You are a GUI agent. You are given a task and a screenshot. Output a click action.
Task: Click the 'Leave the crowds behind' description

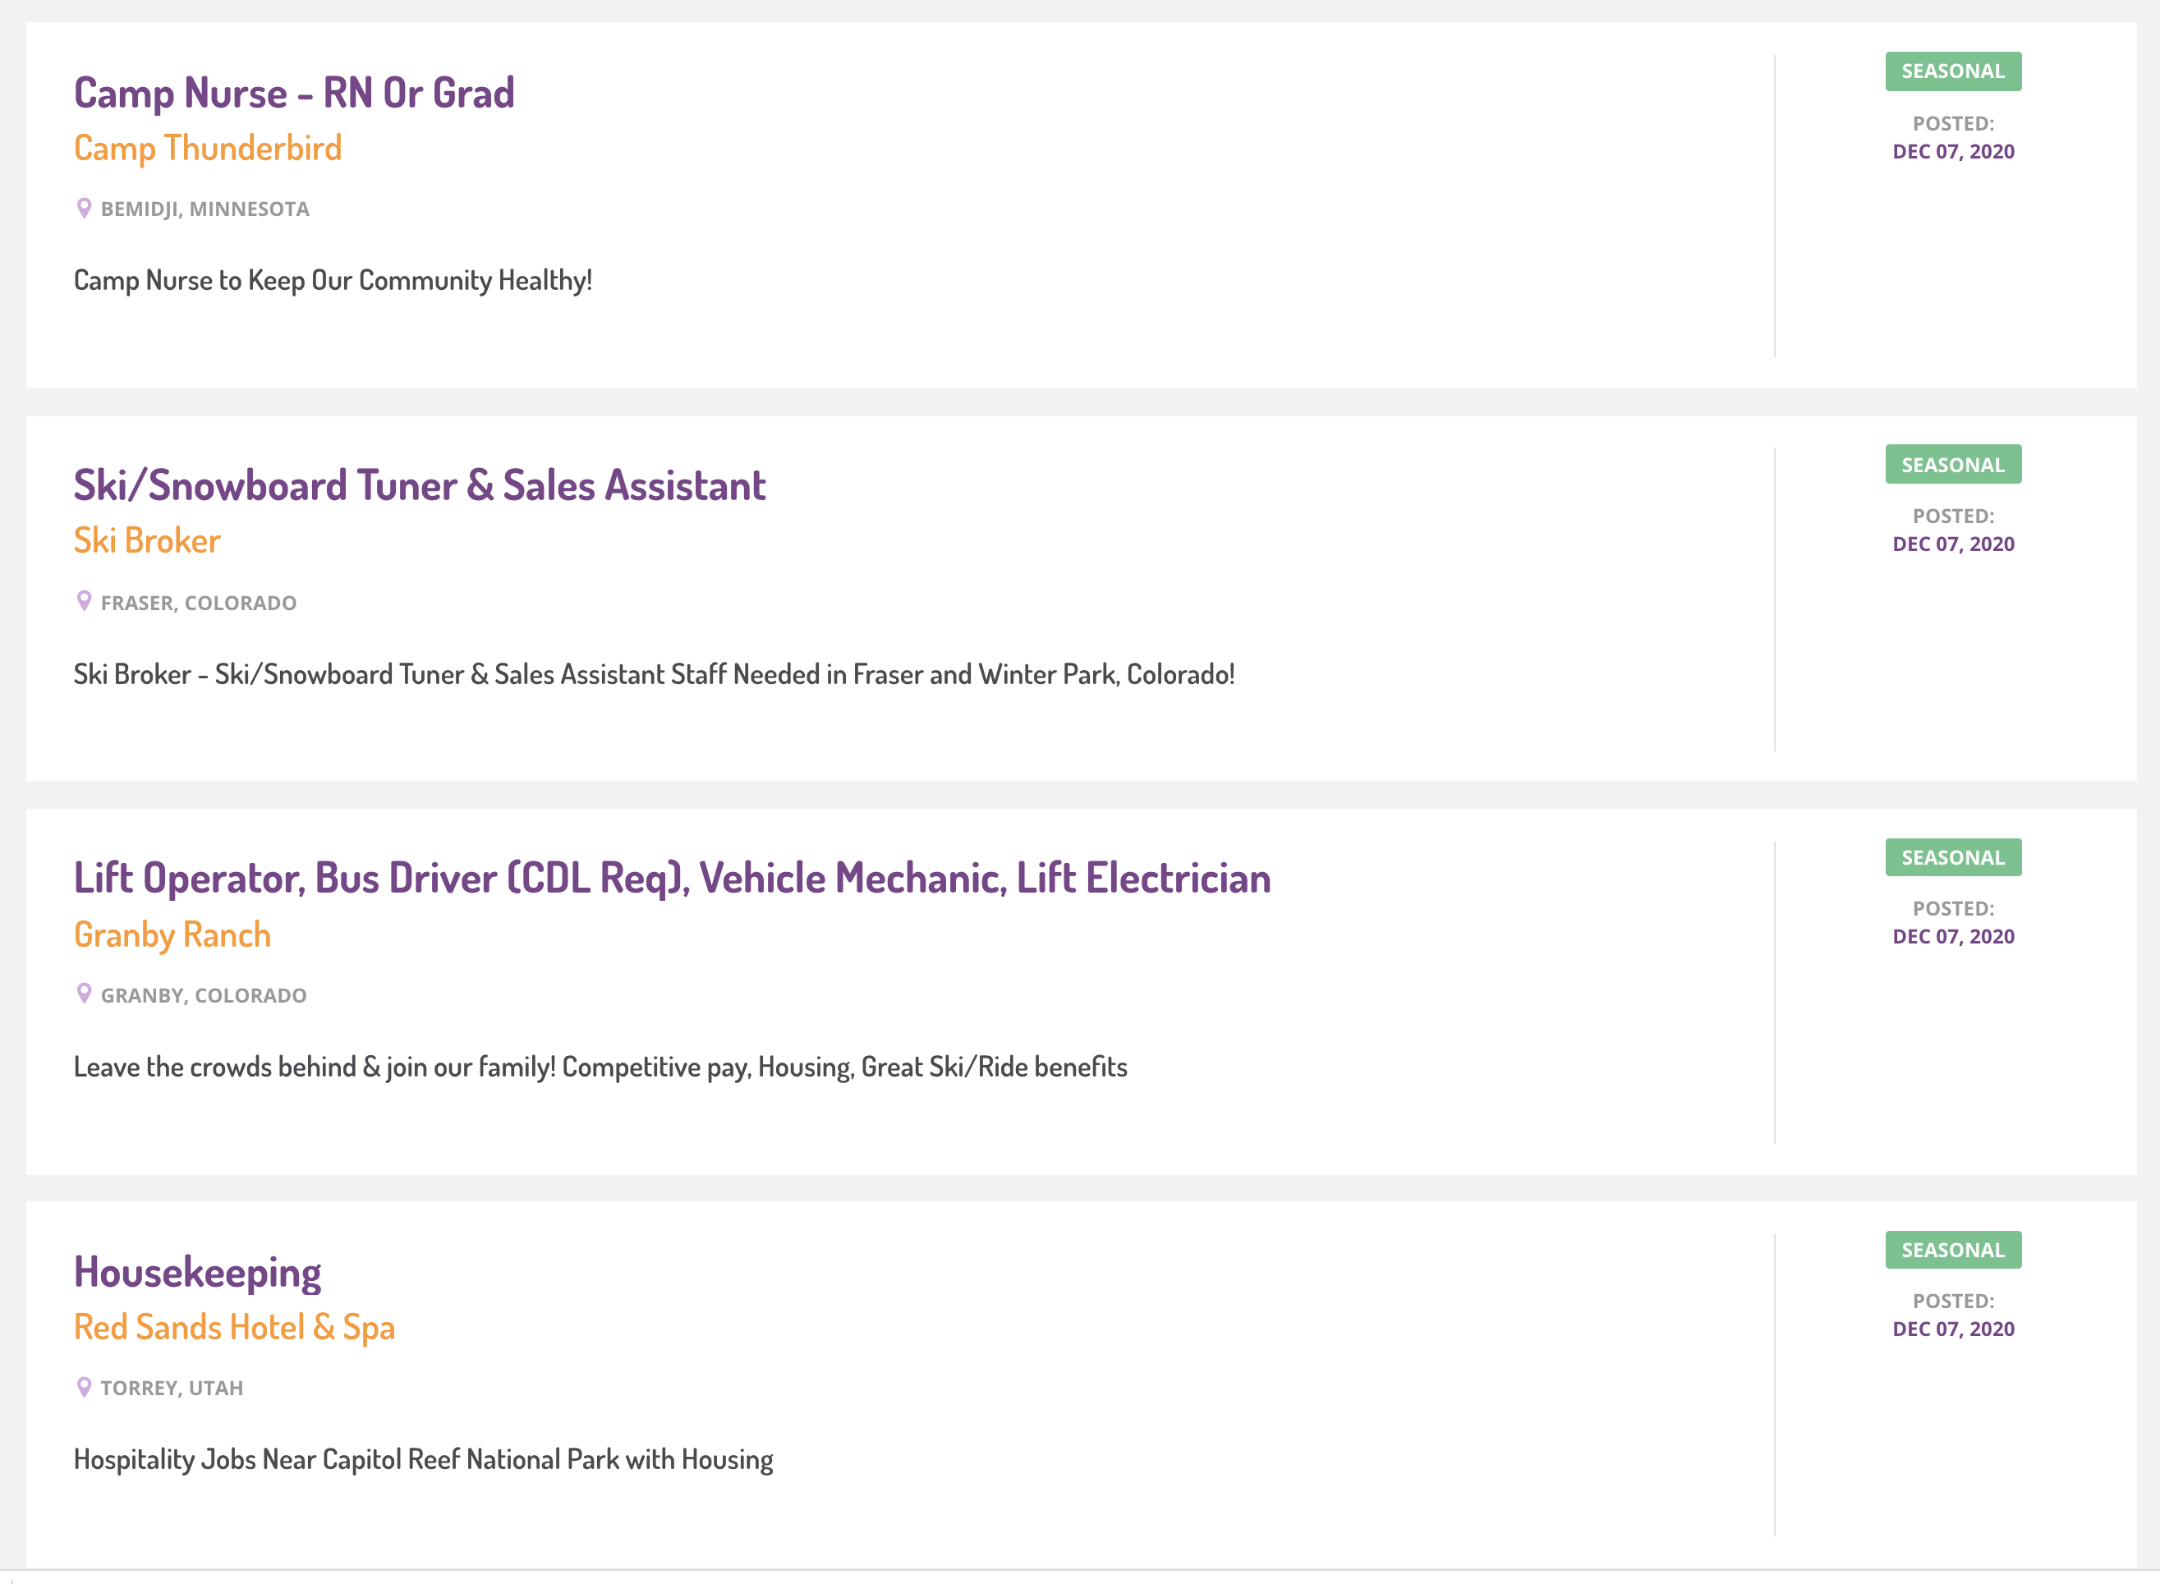click(600, 1066)
